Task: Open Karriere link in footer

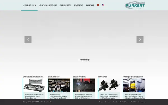Action: tap(108, 102)
